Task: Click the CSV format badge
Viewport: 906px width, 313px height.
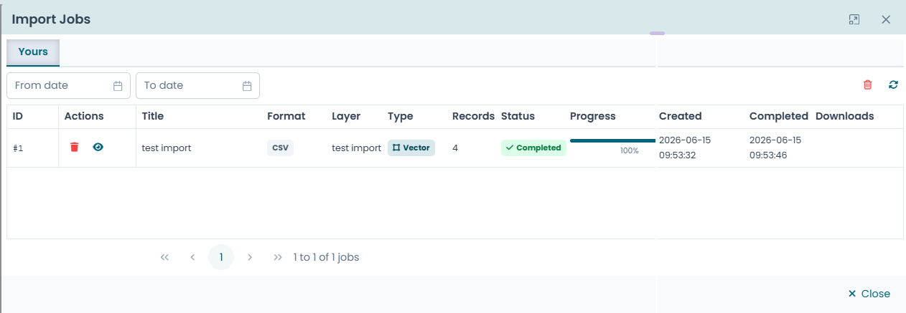Action: 280,148
